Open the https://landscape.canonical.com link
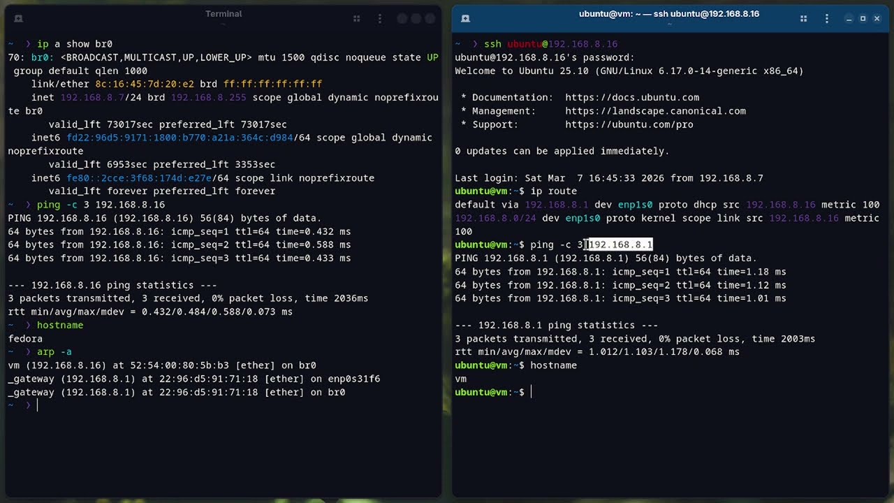 pyautogui.click(x=655, y=111)
